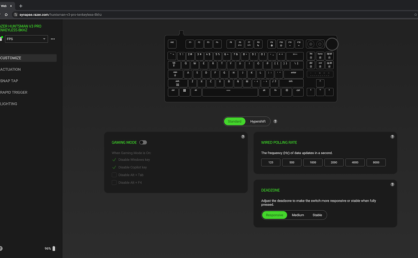Toggle the Gaming Mode switch
The width and height of the screenshot is (418, 258).
(x=143, y=142)
